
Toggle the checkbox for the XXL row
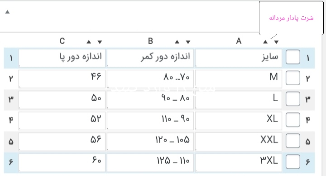pyautogui.click(x=293, y=141)
